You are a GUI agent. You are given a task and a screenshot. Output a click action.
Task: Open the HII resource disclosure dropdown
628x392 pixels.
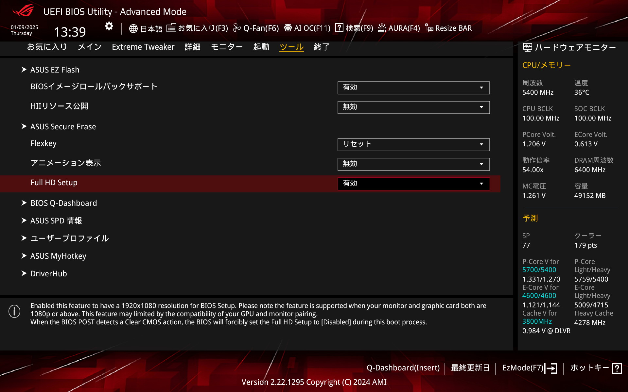coord(413,107)
